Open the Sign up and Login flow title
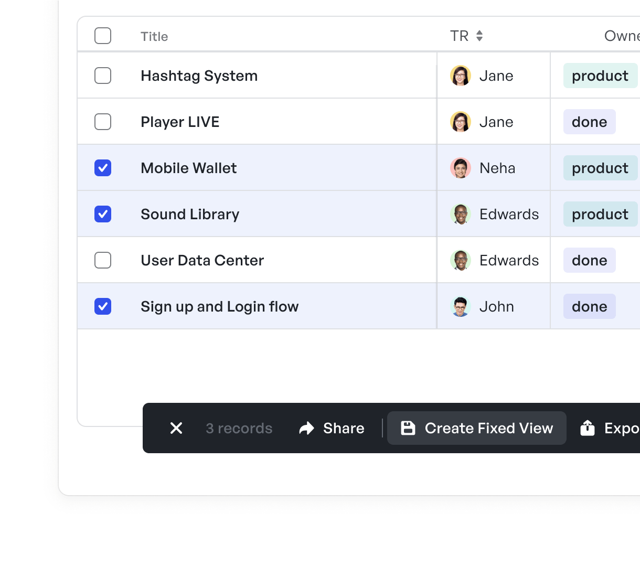 (219, 306)
